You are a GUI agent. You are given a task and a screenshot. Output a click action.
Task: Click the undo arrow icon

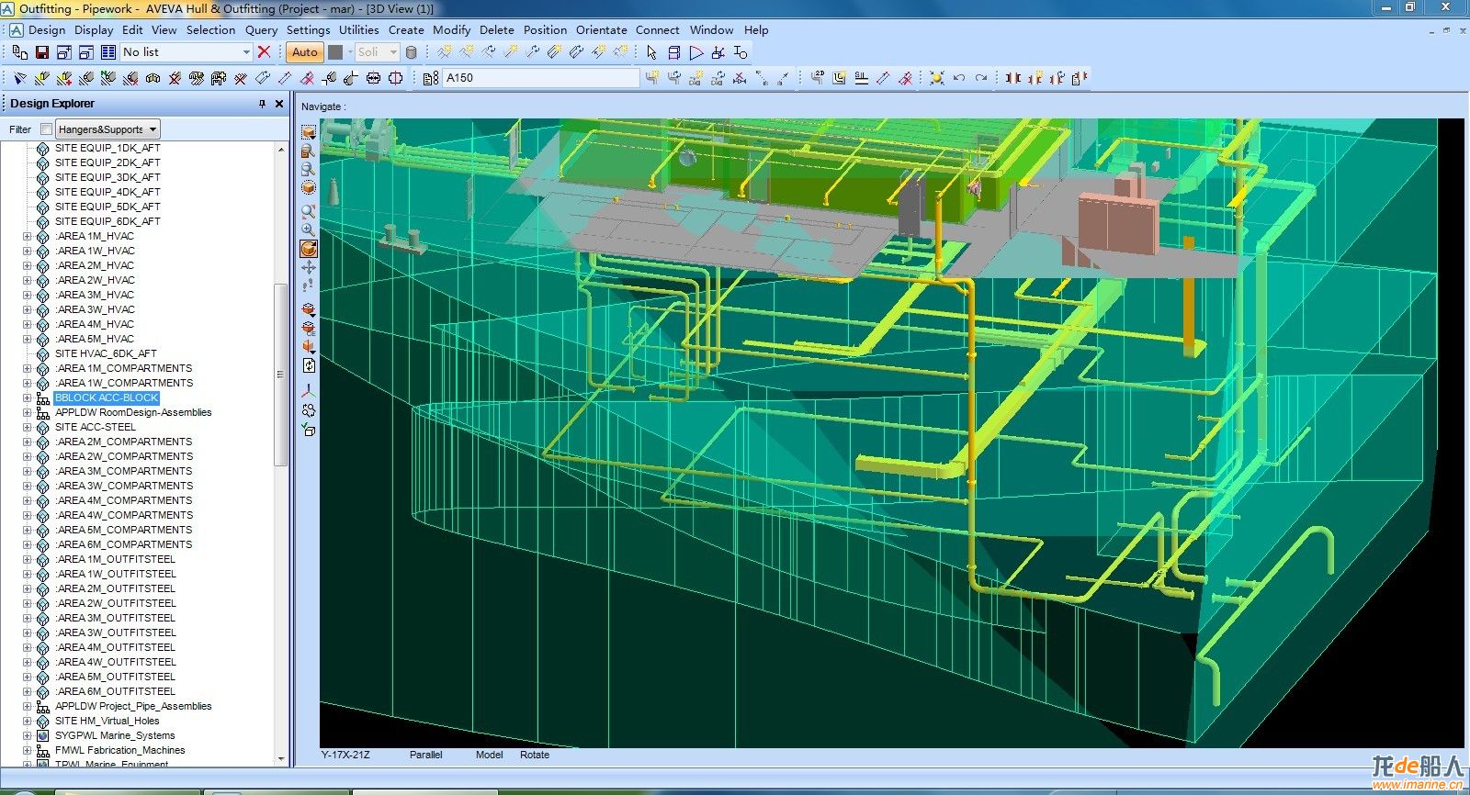pos(959,78)
